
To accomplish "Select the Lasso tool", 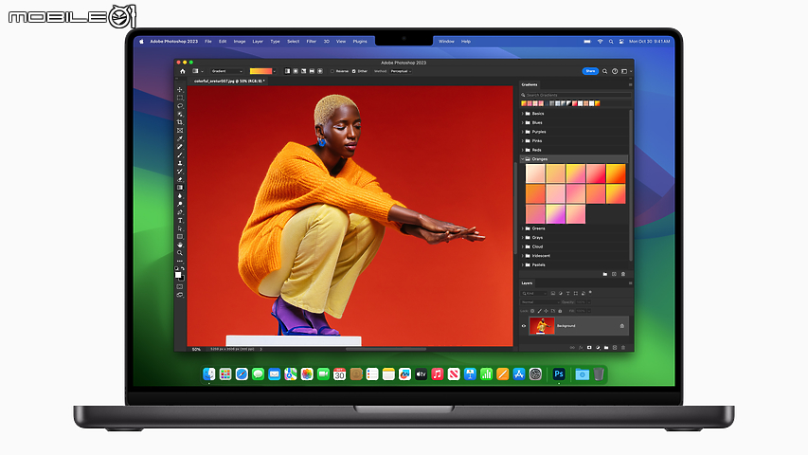I will (180, 106).
